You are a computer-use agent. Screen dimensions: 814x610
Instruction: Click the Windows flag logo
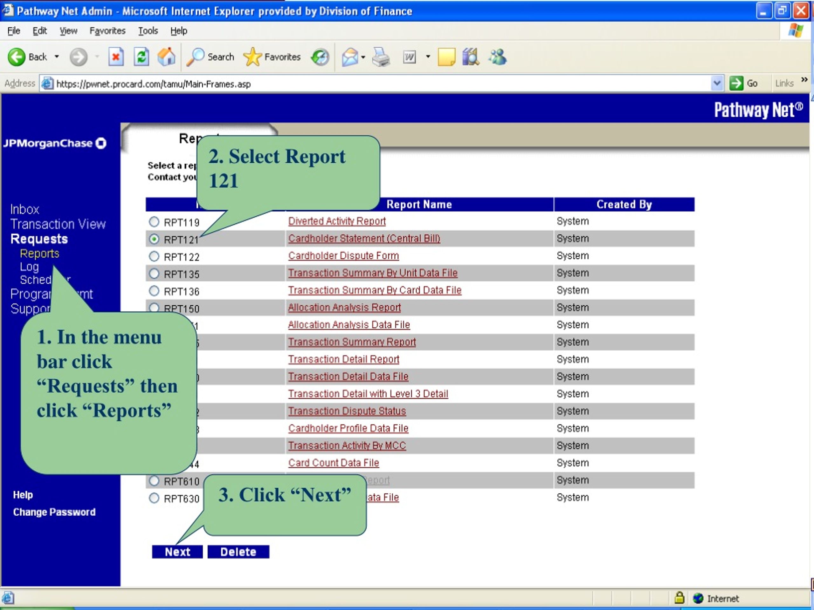796,30
